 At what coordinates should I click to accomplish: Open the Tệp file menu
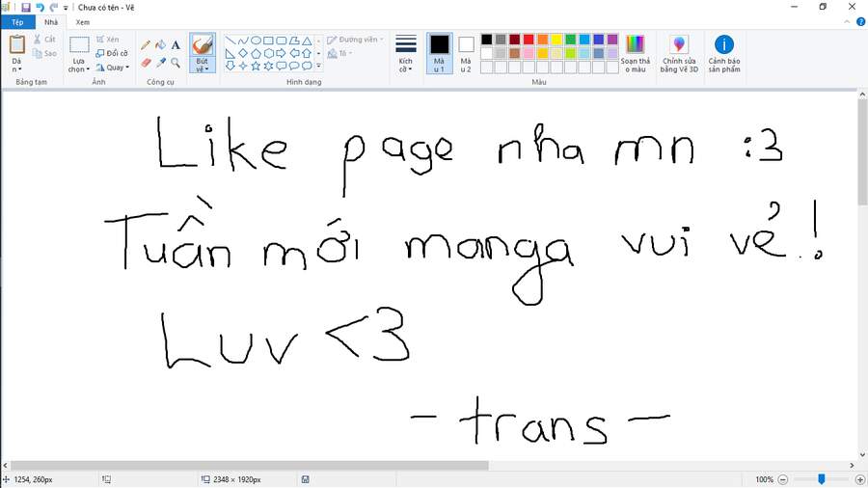pos(17,21)
